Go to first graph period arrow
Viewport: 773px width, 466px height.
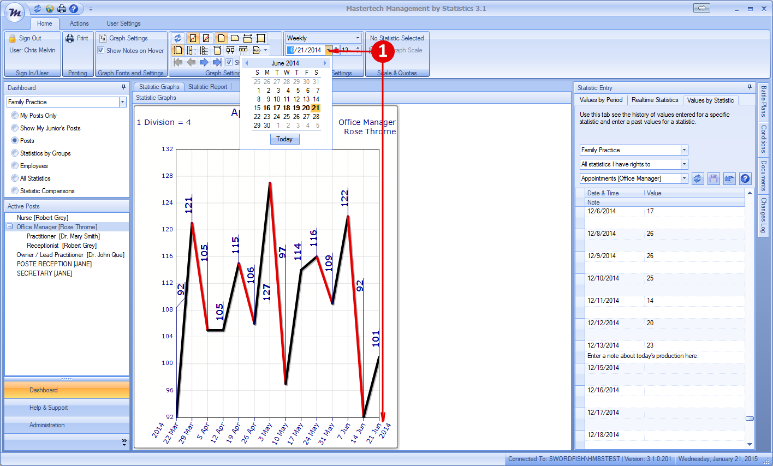[178, 62]
